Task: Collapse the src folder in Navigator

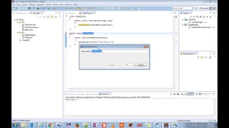Action: (x=18, y=32)
